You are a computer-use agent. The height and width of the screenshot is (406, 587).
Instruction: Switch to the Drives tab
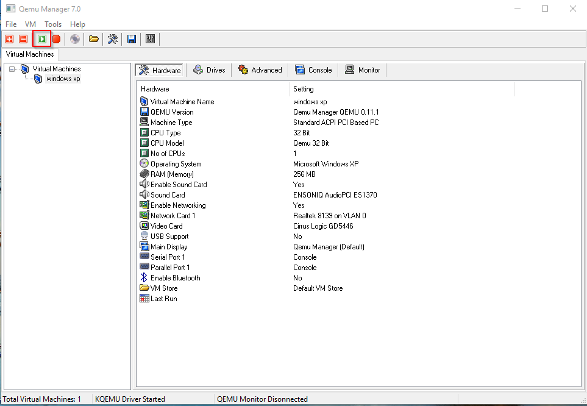(x=209, y=70)
